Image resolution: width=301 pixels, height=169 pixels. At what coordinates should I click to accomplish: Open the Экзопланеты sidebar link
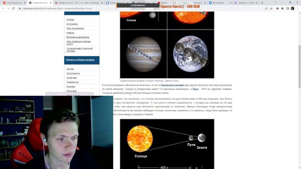click(73, 73)
